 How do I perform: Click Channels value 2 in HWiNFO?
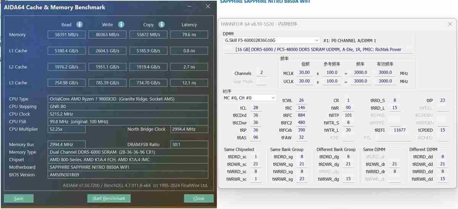click(x=261, y=73)
